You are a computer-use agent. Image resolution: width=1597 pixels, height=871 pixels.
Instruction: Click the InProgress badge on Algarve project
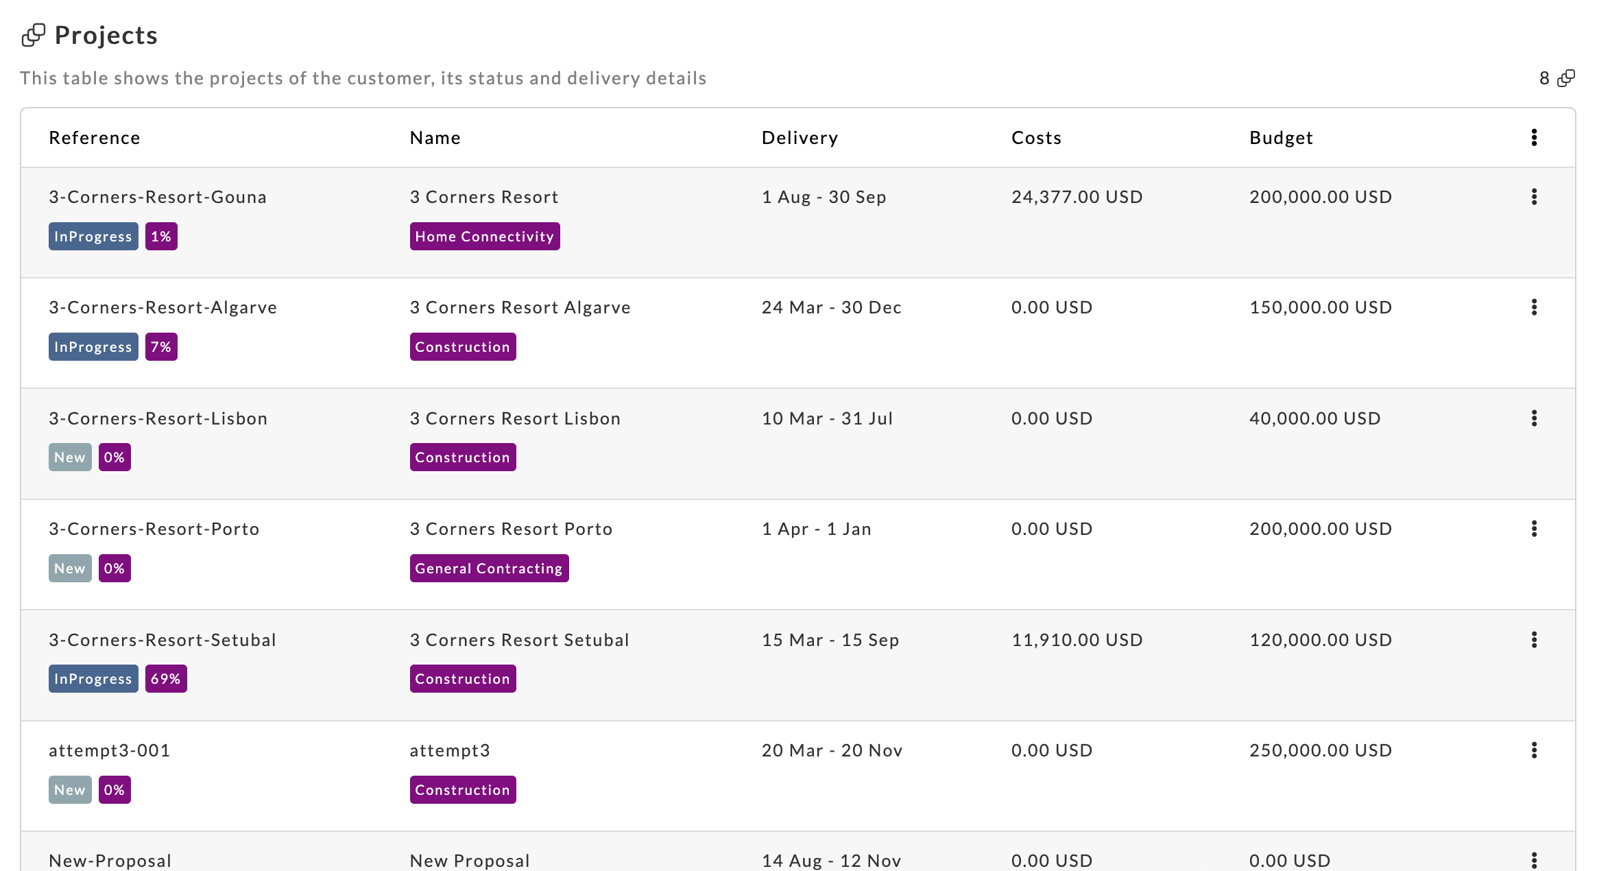93,347
